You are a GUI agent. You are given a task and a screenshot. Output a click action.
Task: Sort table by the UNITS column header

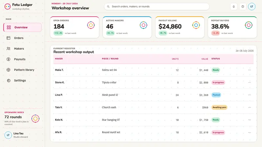click(x=175, y=59)
